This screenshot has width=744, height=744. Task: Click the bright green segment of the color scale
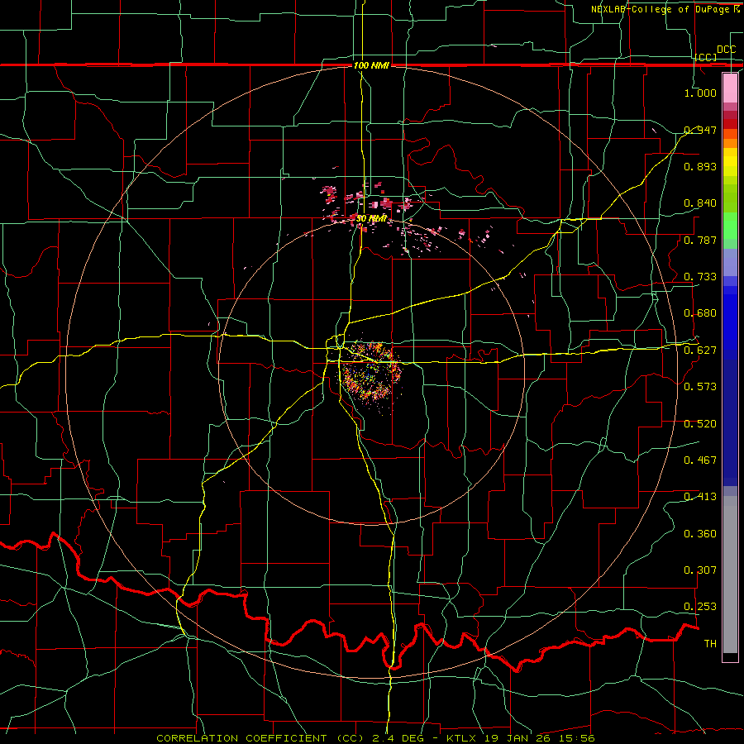[x=730, y=226]
